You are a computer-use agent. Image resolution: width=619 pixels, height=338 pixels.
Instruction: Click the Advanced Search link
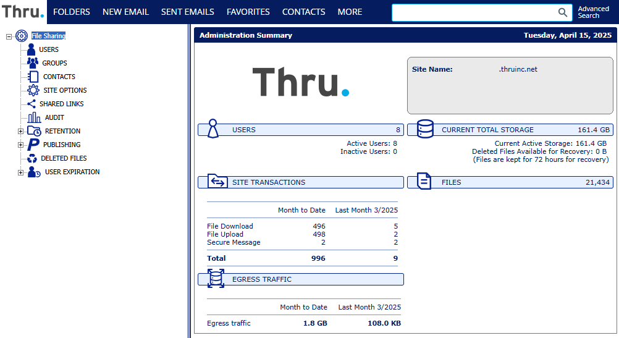tap(593, 12)
